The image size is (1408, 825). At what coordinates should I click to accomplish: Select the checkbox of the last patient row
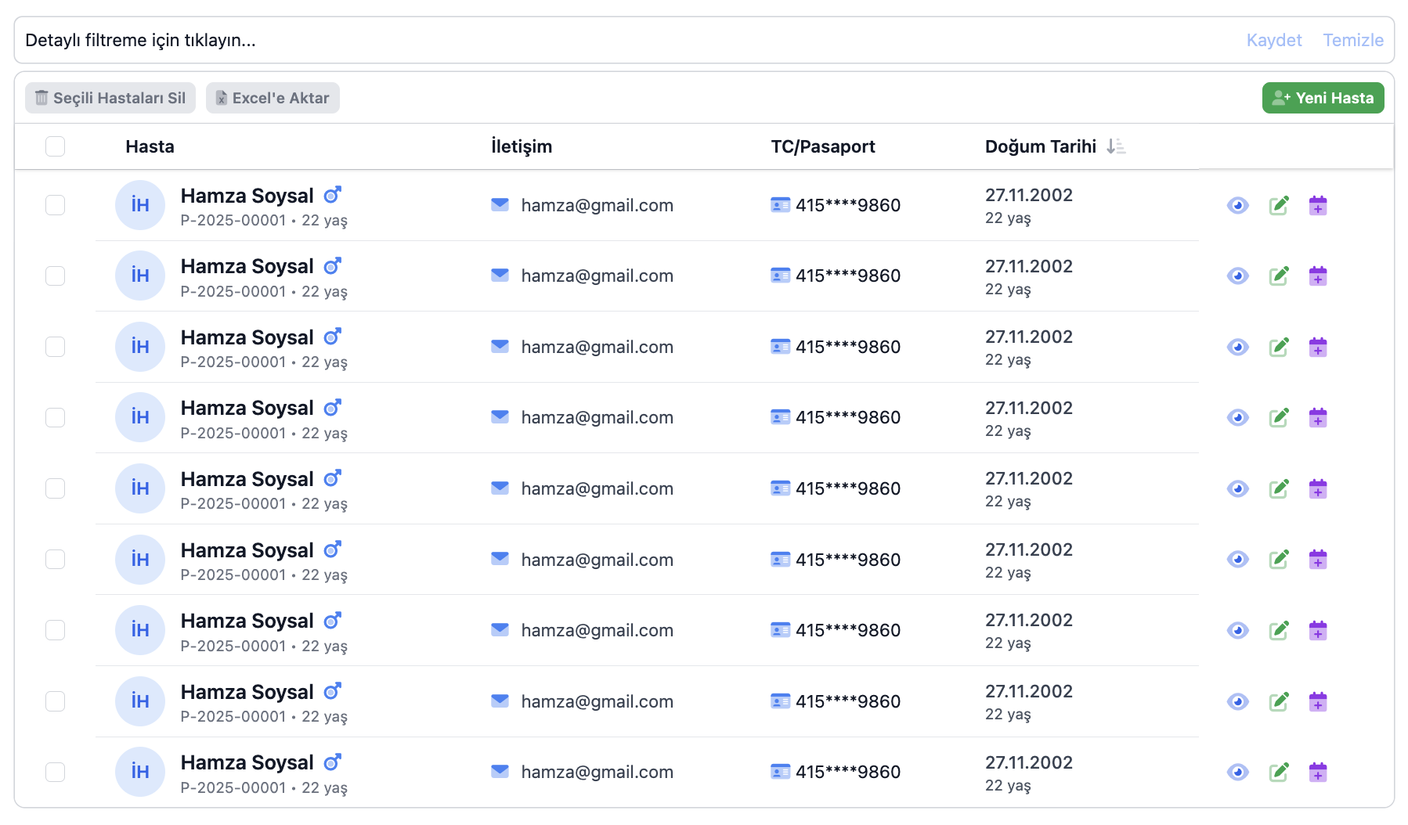click(56, 772)
